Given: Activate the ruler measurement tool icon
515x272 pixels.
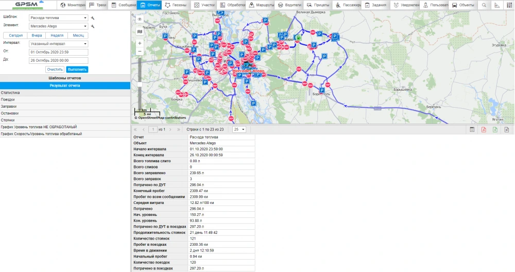Looking at the screenshot, I should click(x=497, y=5).
